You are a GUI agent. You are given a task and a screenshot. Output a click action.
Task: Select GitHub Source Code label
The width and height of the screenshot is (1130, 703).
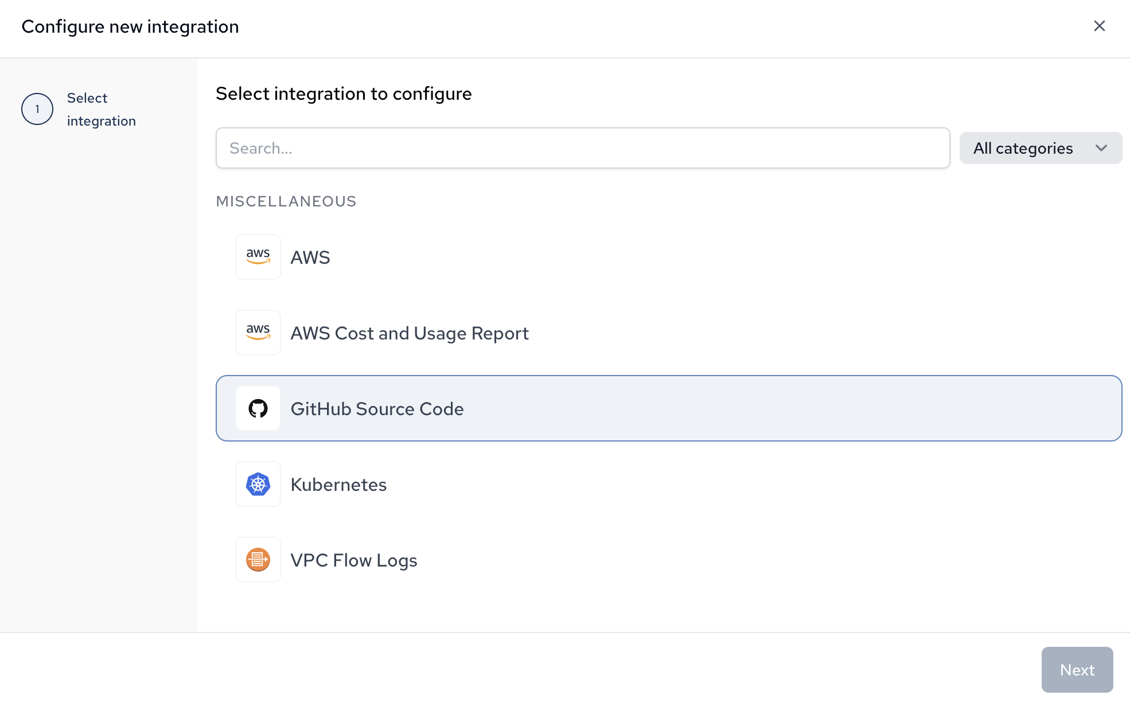click(x=377, y=409)
